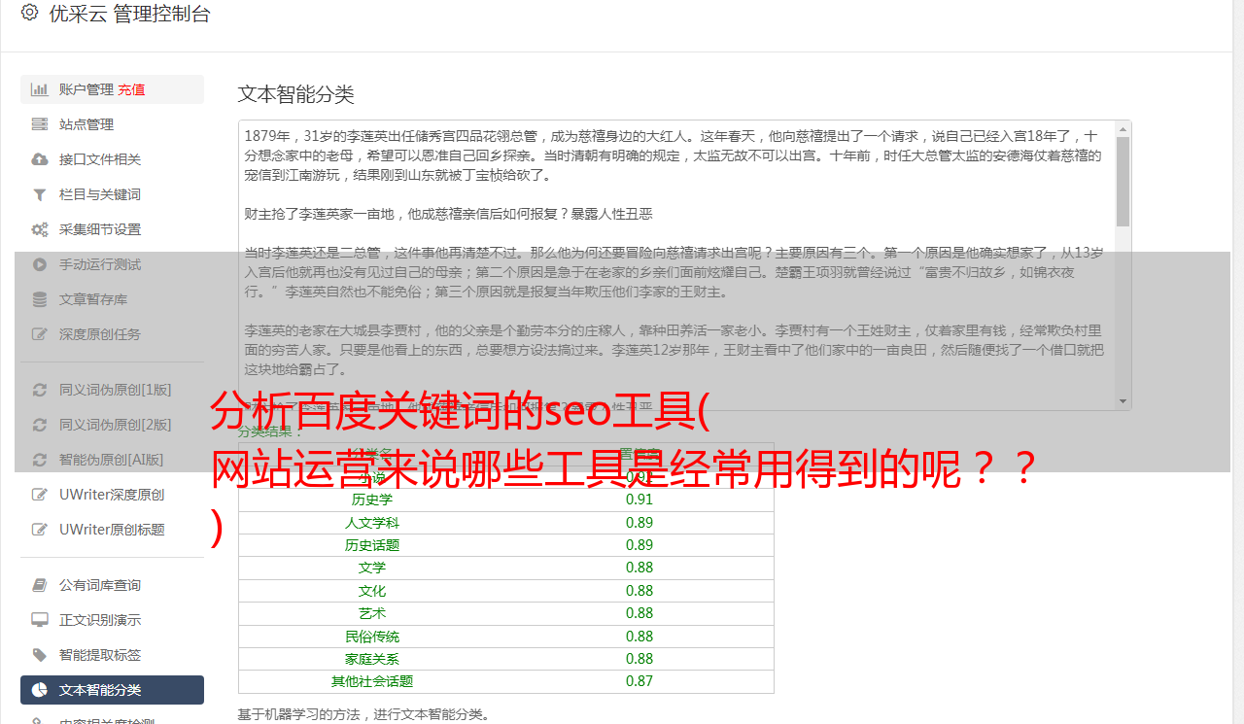1244x724 pixels.
Task: Click the lower arrow of the text box scrollbar
Action: pos(1123,401)
